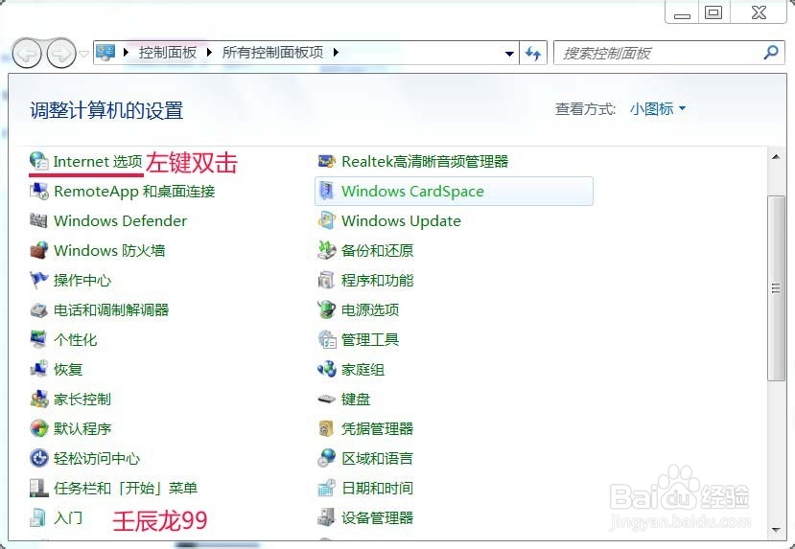
Task: Click the Back navigation button
Action: click(x=26, y=54)
